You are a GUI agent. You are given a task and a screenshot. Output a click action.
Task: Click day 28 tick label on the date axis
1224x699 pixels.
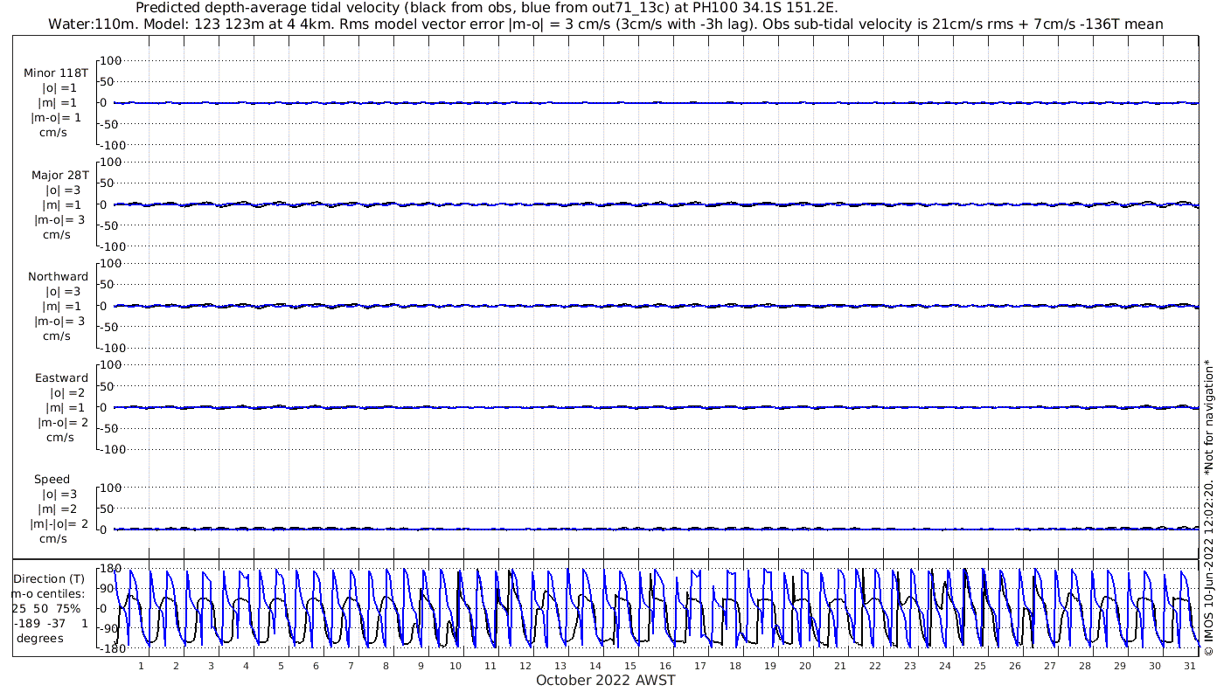1085,666
